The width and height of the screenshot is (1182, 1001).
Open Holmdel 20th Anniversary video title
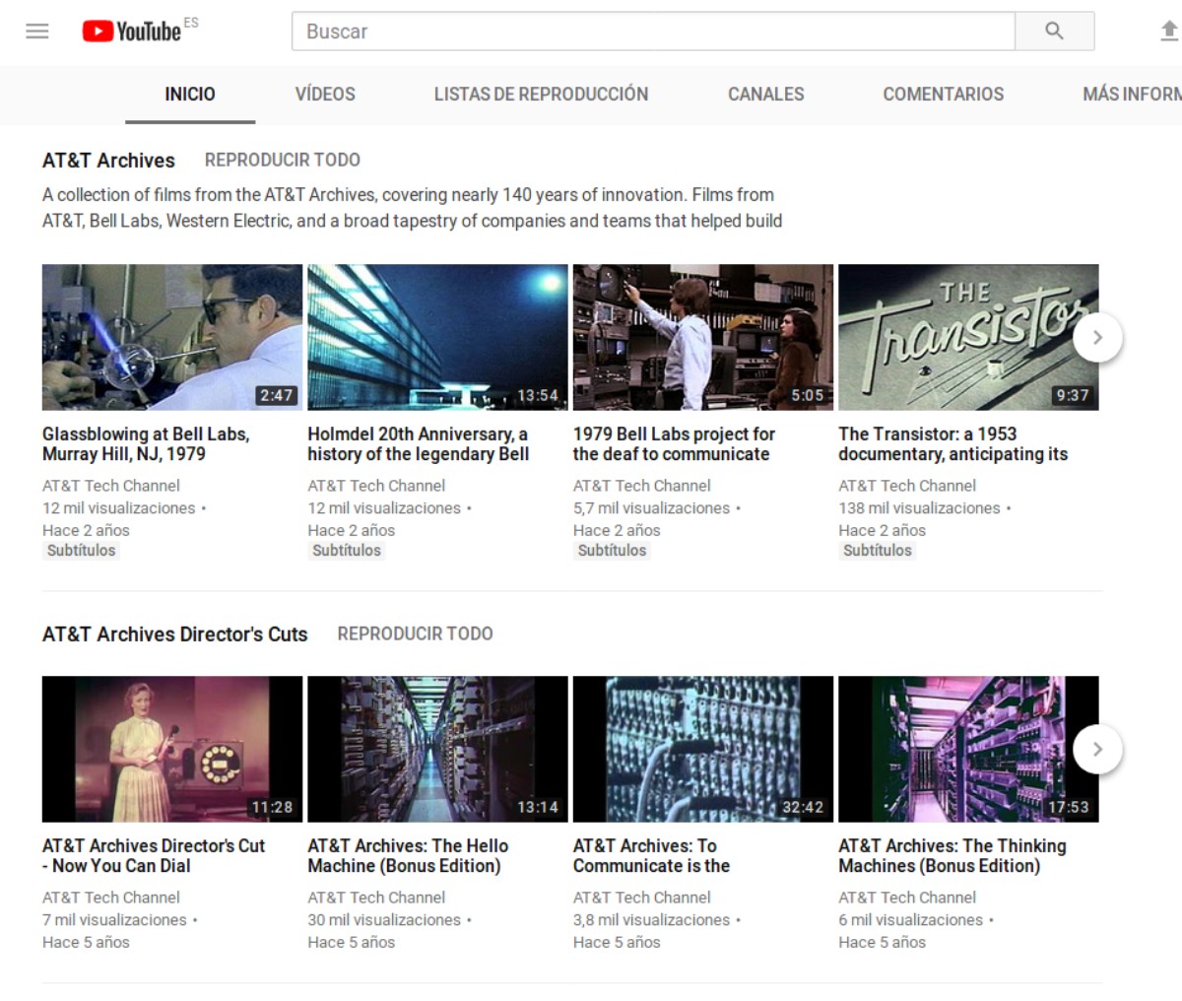418,444
